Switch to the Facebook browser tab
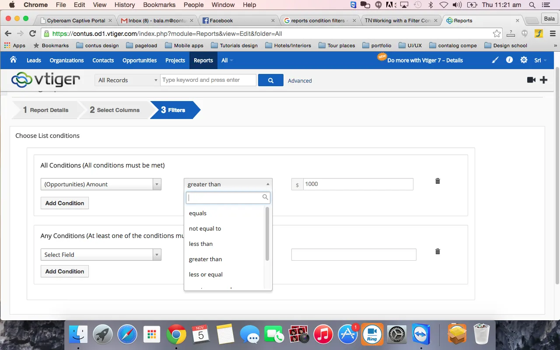 point(238,21)
